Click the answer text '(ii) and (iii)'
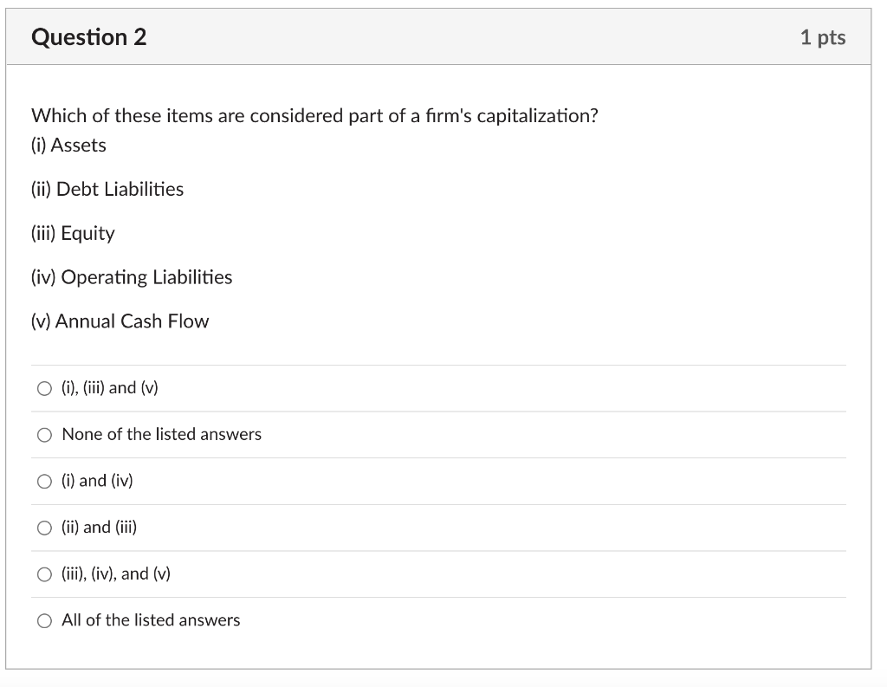The image size is (887, 687). click(x=98, y=527)
